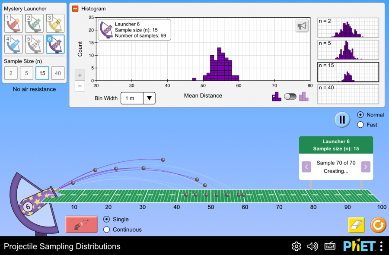The width and height of the screenshot is (389, 255).
Task: Mute the simulation audio speaker icon
Action: pyautogui.click(x=312, y=246)
